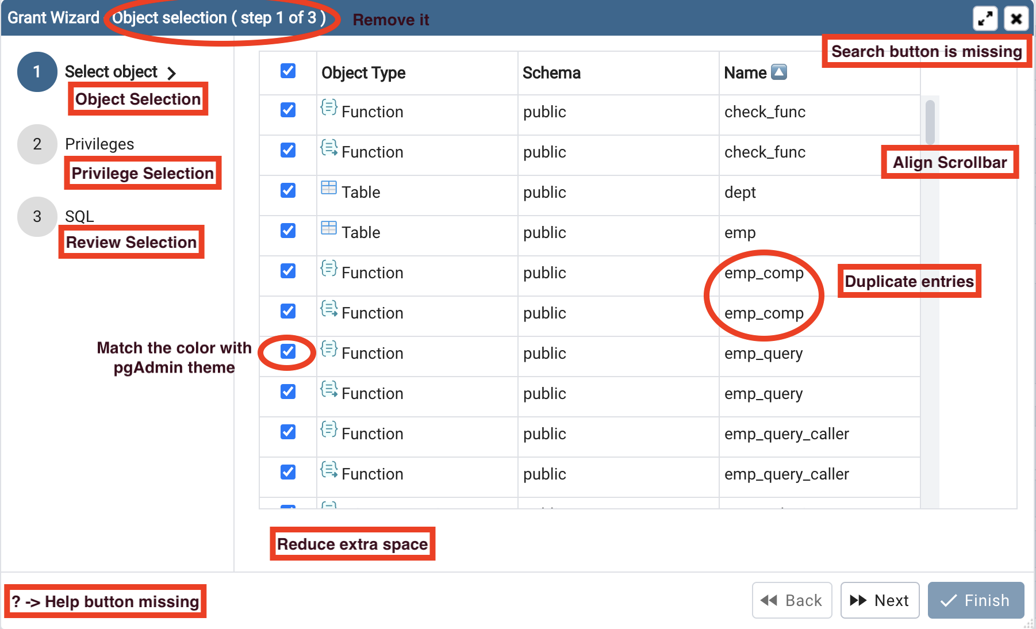Click function icon in second emp_comp row

[x=329, y=309]
